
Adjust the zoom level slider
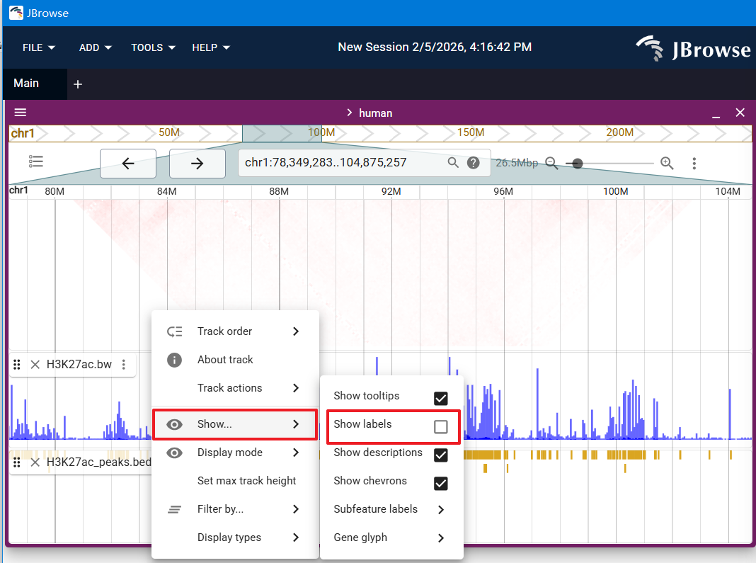[x=609, y=164]
